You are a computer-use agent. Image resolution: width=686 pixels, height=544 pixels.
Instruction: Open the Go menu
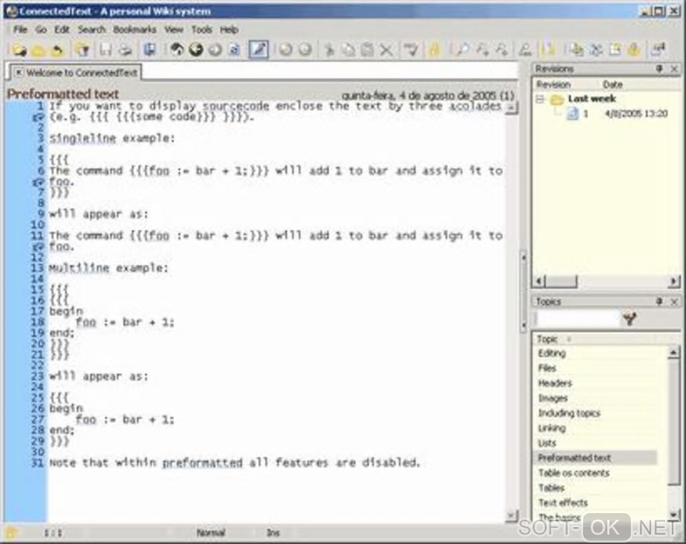41,30
